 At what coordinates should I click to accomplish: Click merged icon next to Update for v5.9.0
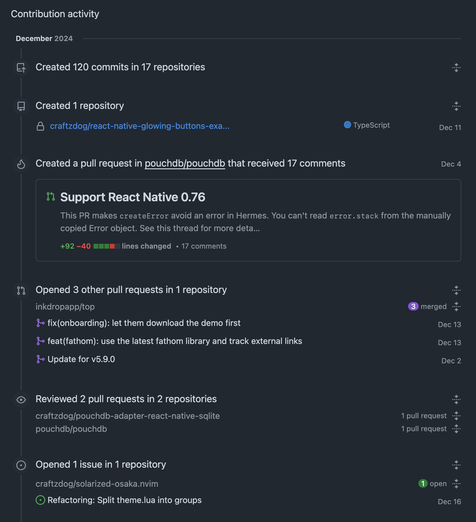click(40, 359)
